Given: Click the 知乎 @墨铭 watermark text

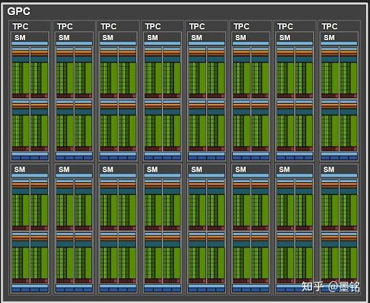Looking at the screenshot, I should [330, 287].
